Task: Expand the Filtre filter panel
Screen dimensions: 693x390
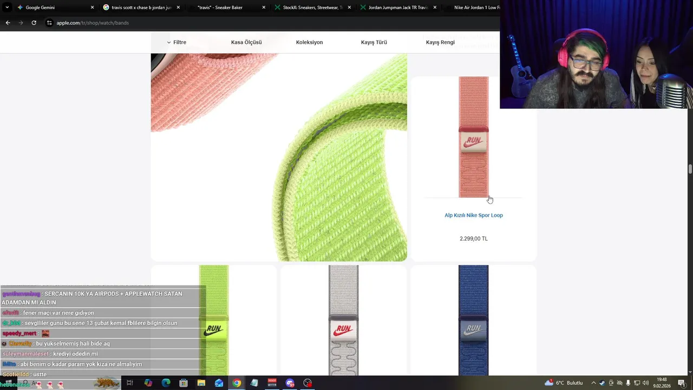Action: click(176, 42)
